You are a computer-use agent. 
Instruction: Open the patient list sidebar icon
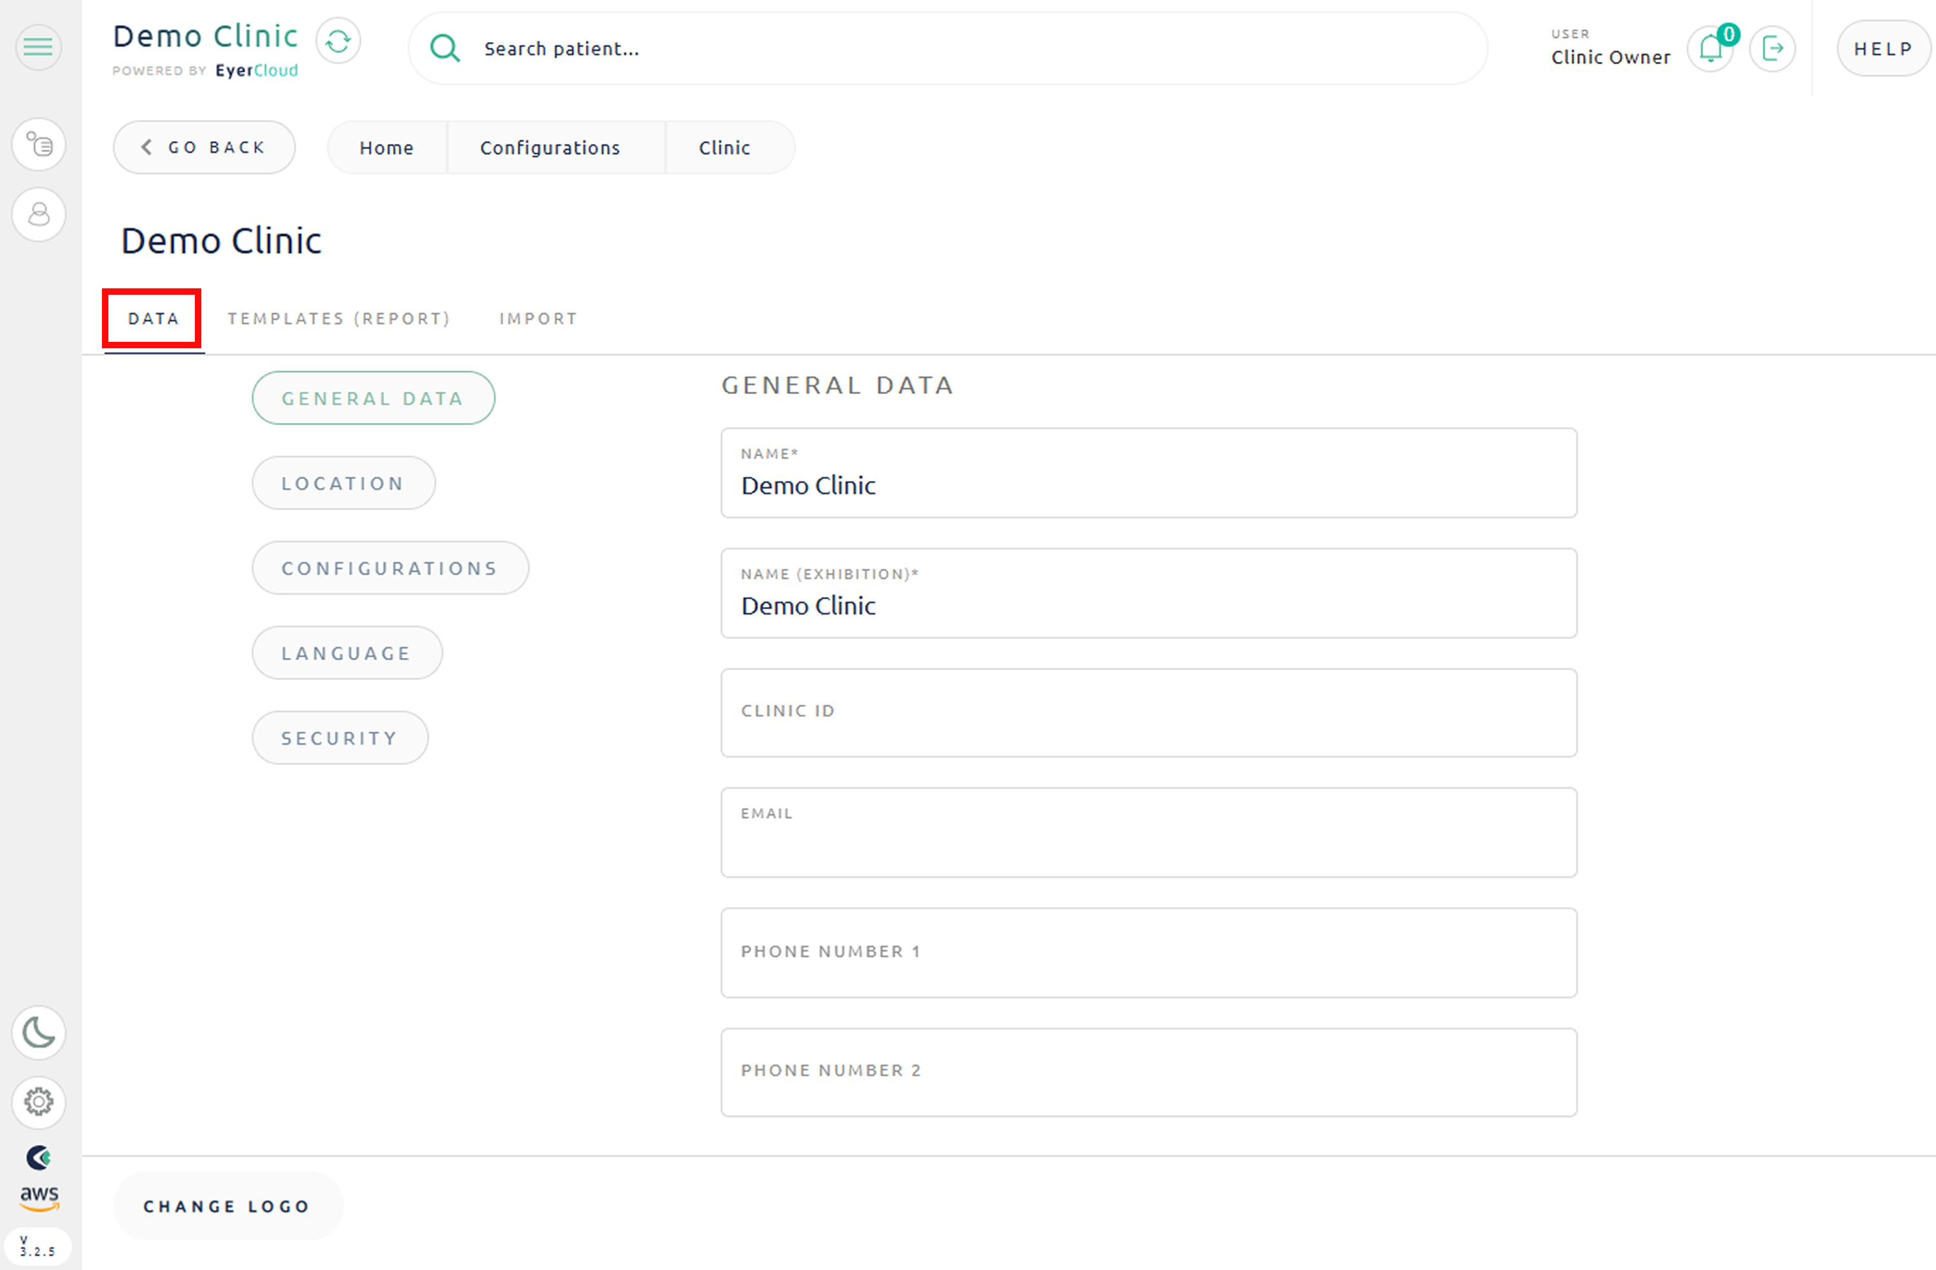coord(38,144)
